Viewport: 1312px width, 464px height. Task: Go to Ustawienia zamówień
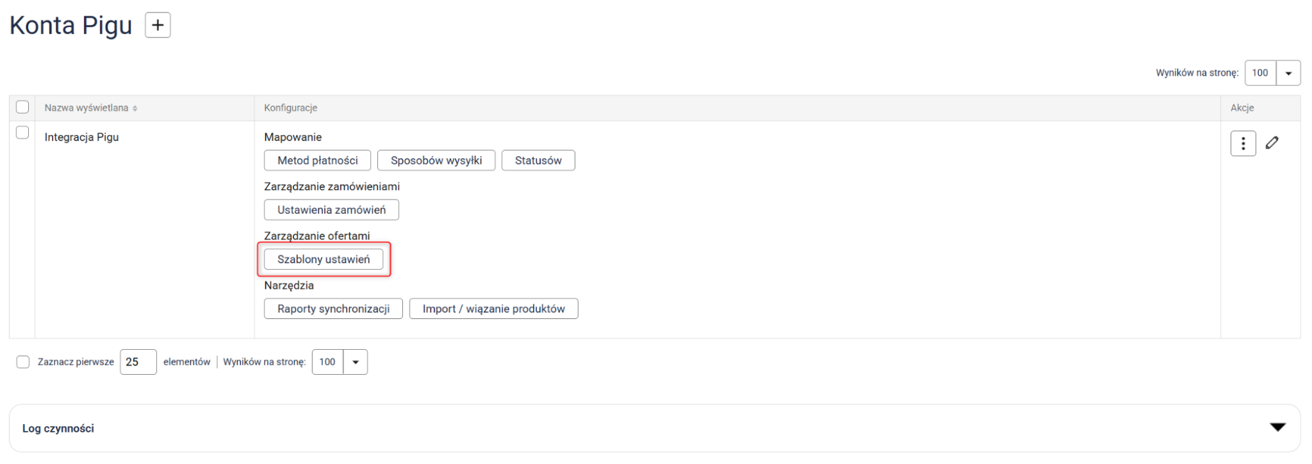pyautogui.click(x=331, y=210)
